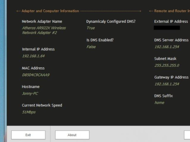Click the MAC Address label
Screen dimensions: 190x142
click(x=33, y=68)
